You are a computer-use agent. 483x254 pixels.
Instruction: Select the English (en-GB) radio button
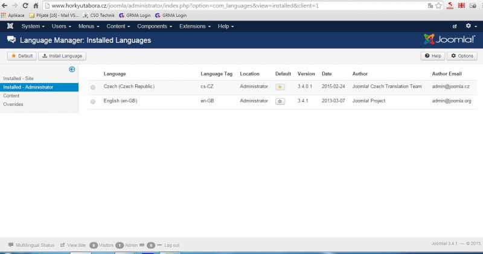tap(93, 102)
